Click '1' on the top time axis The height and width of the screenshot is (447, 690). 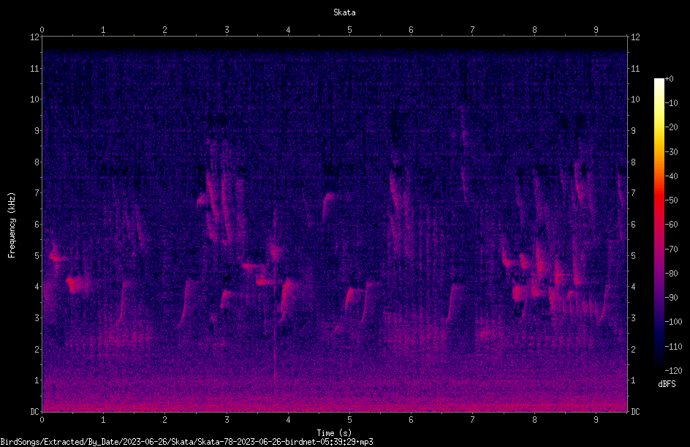(x=103, y=30)
